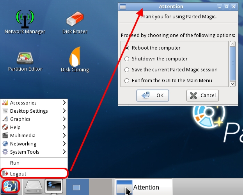
Task: Choose Run from the start menu
Action: 34,163
